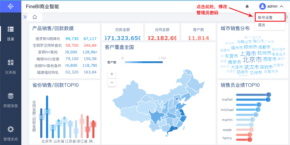
Task: Open 管理系统 settings gear
Action: (x=11, y=133)
